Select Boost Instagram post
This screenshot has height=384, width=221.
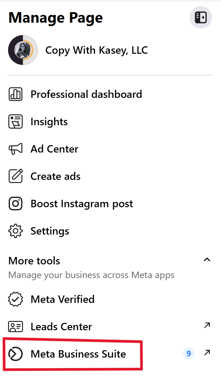tap(82, 204)
